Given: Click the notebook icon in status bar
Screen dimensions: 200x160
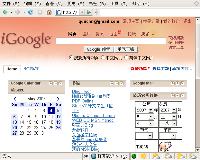Looking at the screenshot, I should pyautogui.click(x=94, y=156).
